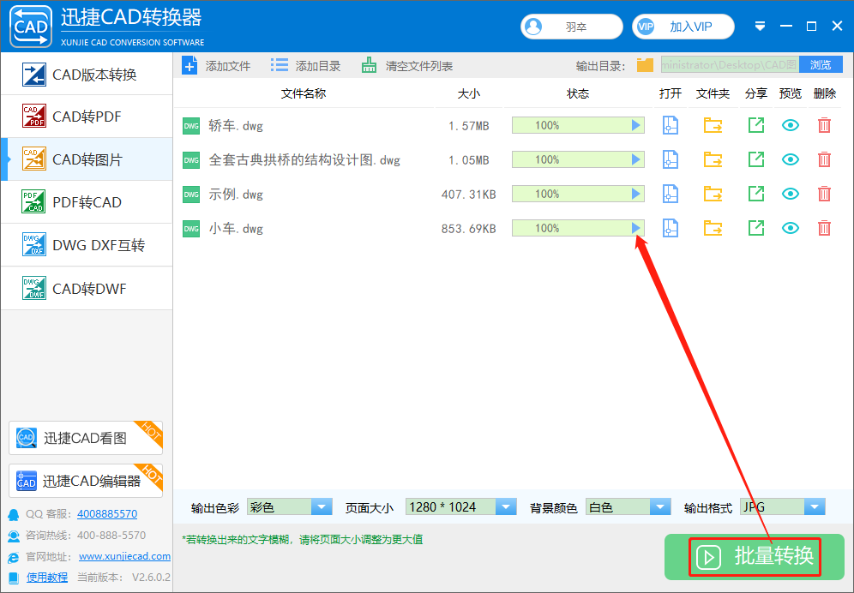The image size is (854, 593).
Task: Click 状态 column header
Action: pos(578,93)
